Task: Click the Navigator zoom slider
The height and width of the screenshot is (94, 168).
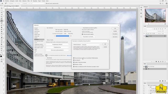Action: click(x=157, y=24)
